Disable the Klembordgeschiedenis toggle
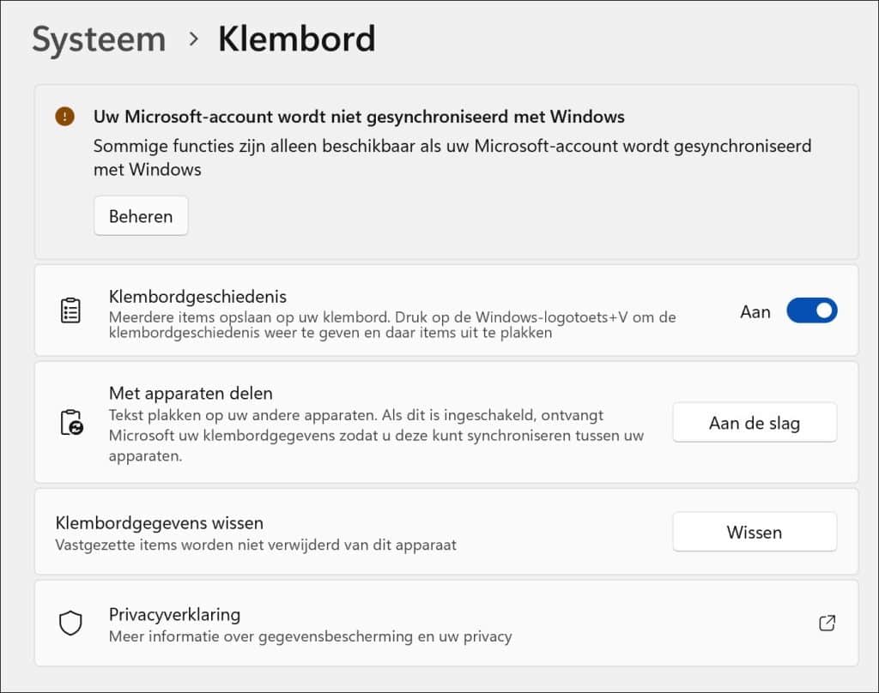879x693 pixels. pyautogui.click(x=811, y=310)
